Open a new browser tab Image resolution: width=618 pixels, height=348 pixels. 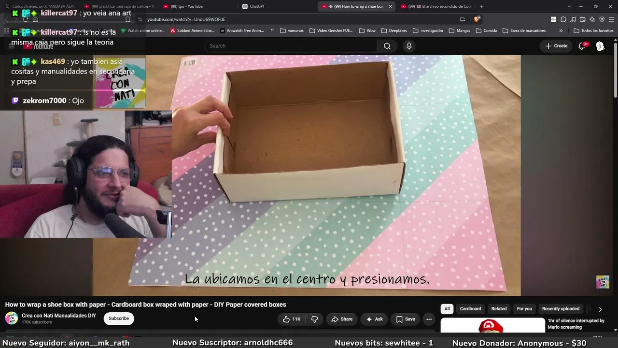coord(481,6)
